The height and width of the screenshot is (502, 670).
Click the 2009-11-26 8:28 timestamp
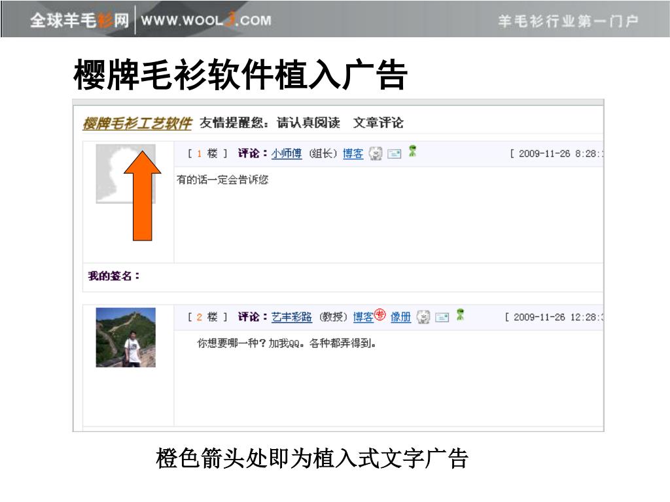click(557, 154)
